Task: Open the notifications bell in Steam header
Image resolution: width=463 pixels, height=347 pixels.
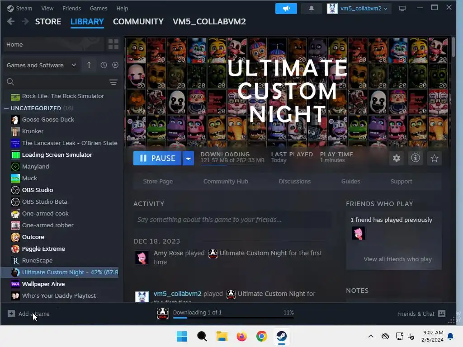Action: [311, 9]
